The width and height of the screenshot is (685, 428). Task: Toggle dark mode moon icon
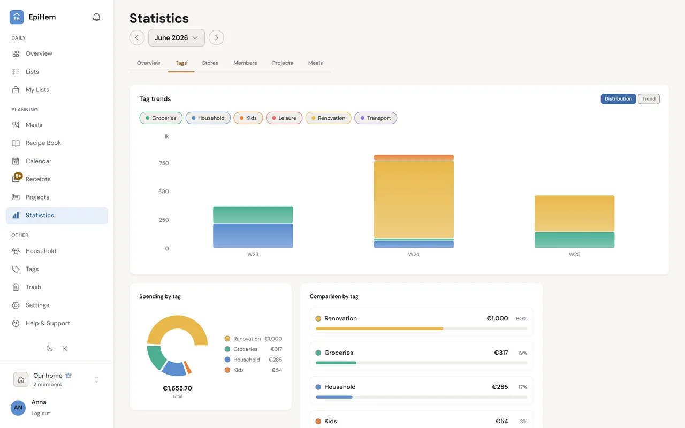[49, 348]
